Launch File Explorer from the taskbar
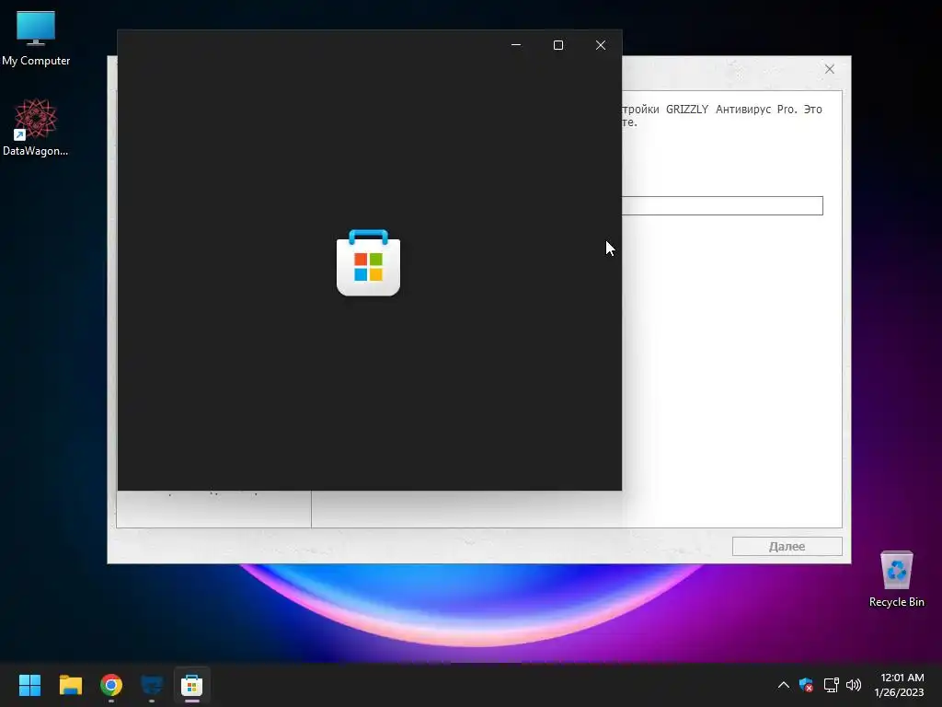The image size is (942, 707). 70,685
